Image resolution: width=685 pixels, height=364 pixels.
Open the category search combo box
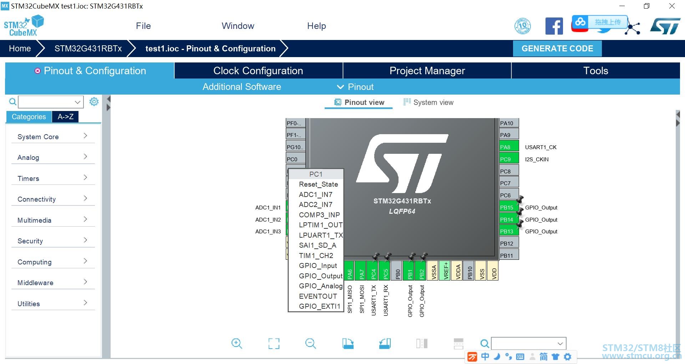point(51,102)
